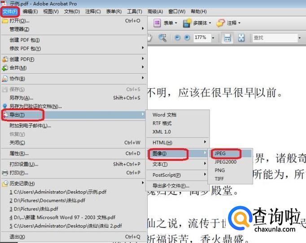Choose Export multiple files option
The height and width of the screenshot is (243, 306).
coord(171,186)
